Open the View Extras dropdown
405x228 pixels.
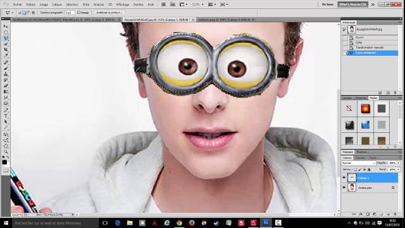pyautogui.click(x=184, y=4)
